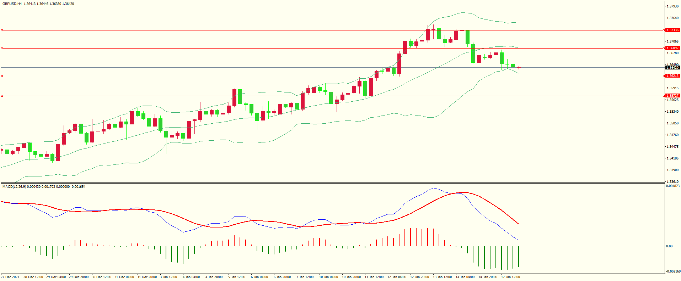The image size is (681, 281).
Task: Click the 1.37930 price scale value
Action: tap(672, 6)
